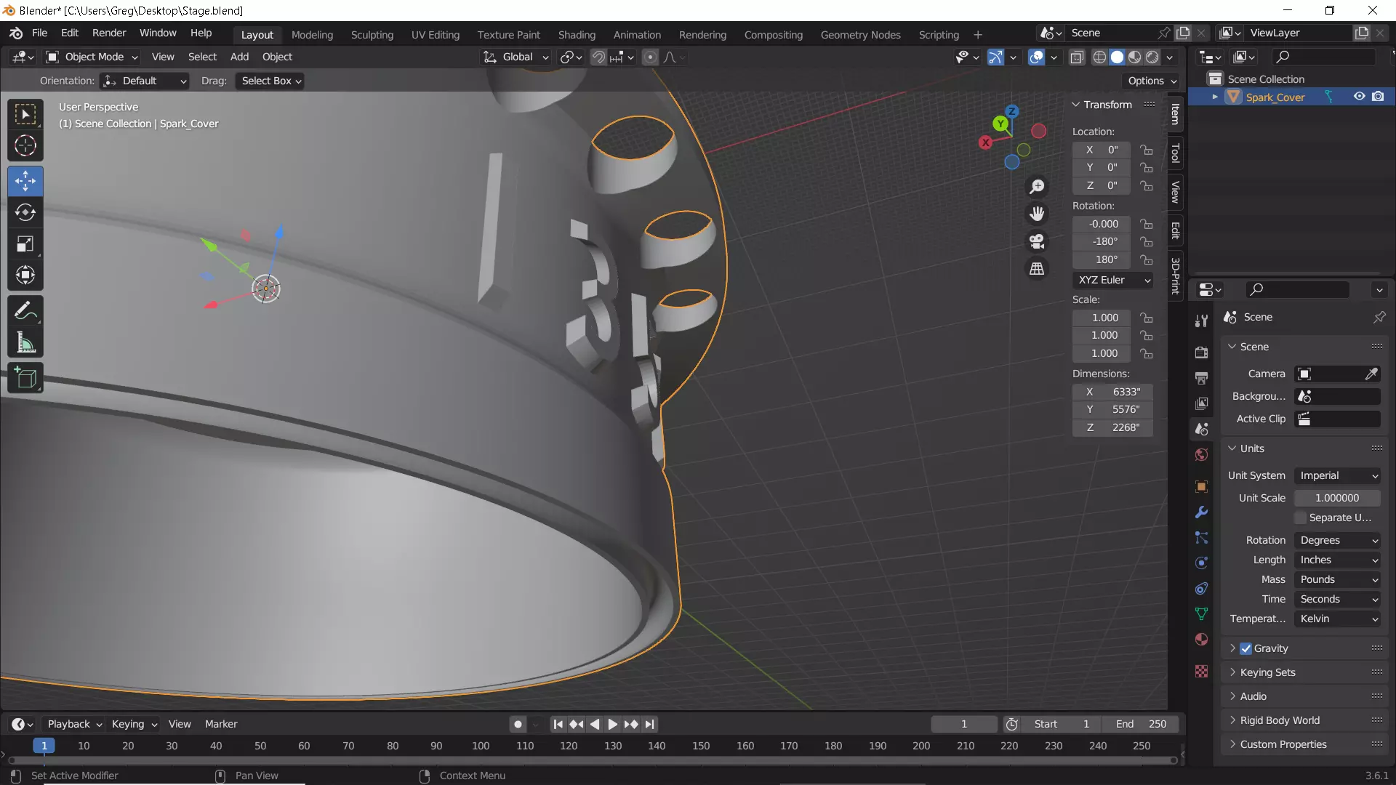Click the Unit Scale value field
This screenshot has width=1396, height=785.
click(1336, 498)
